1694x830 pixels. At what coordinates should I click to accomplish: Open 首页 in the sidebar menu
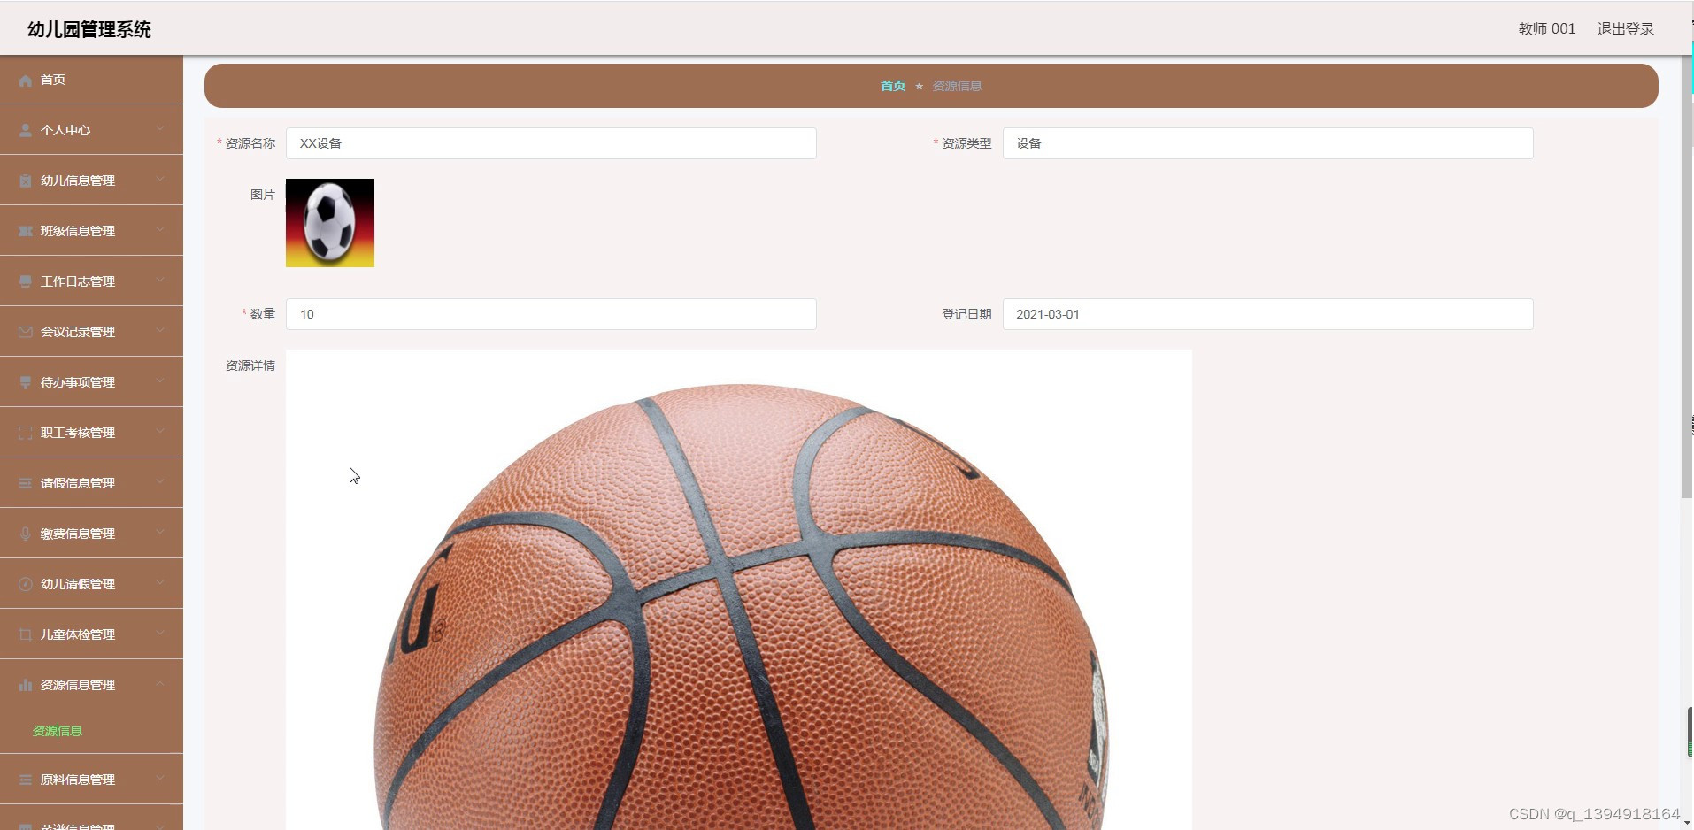(x=91, y=80)
